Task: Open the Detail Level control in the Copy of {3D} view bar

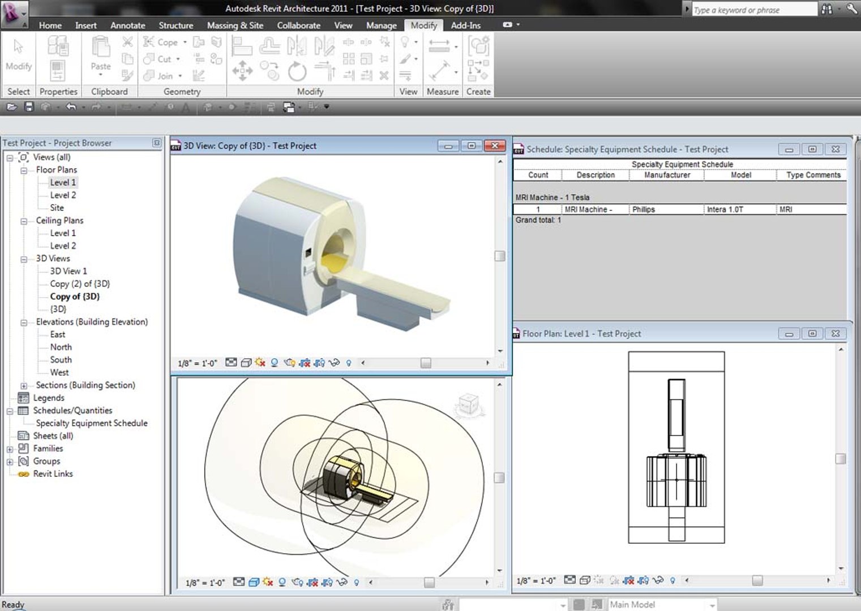Action: [231, 363]
